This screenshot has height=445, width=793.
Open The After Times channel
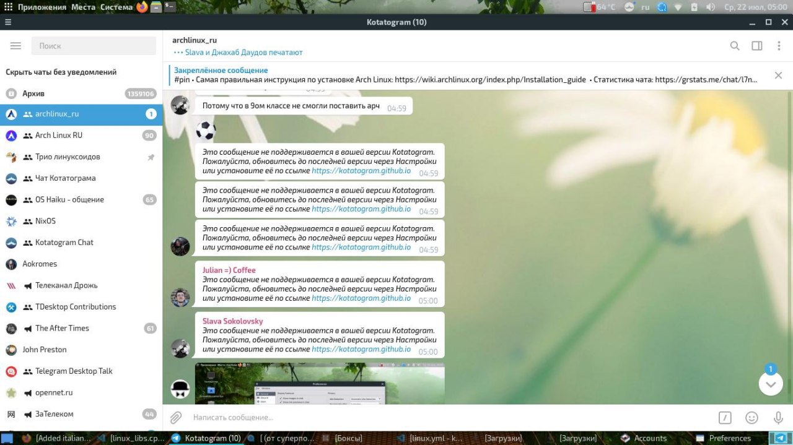tap(81, 329)
